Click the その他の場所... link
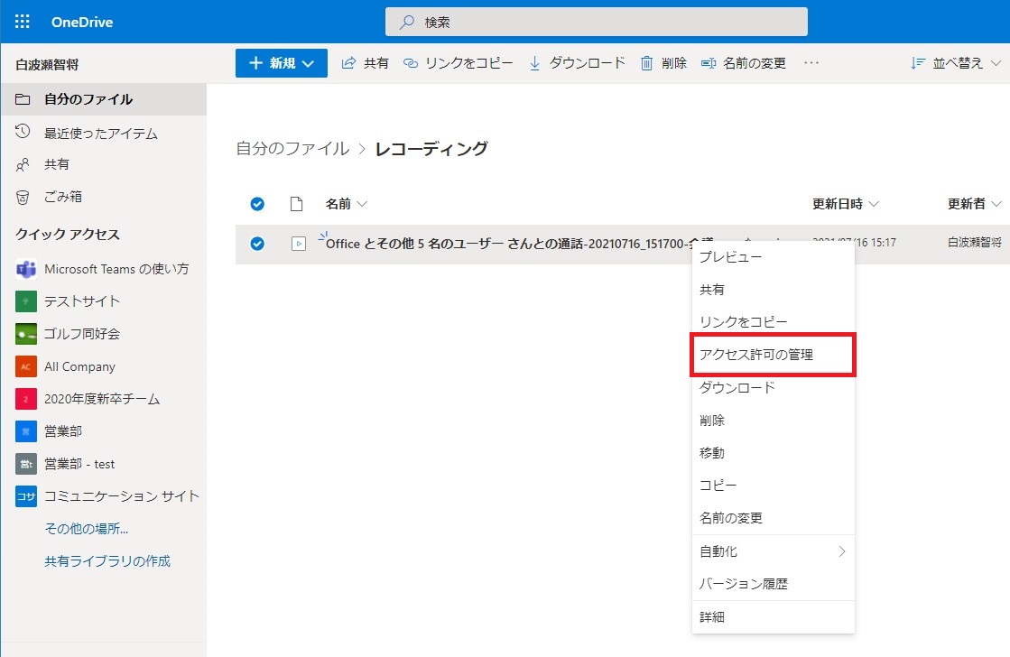The height and width of the screenshot is (657, 1010). click(x=87, y=529)
